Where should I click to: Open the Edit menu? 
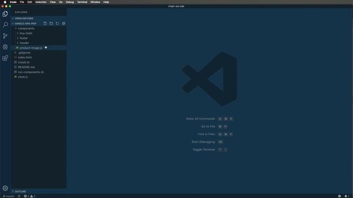click(x=29, y=2)
